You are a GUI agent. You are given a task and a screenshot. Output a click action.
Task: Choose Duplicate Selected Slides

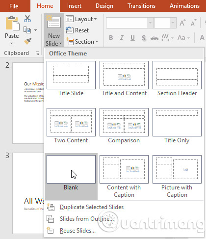click(92, 207)
